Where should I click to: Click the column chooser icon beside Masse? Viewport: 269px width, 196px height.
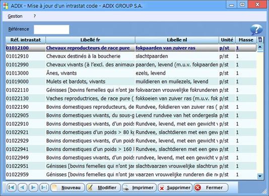(x=260, y=40)
